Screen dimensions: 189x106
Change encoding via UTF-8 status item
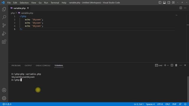point(160,104)
